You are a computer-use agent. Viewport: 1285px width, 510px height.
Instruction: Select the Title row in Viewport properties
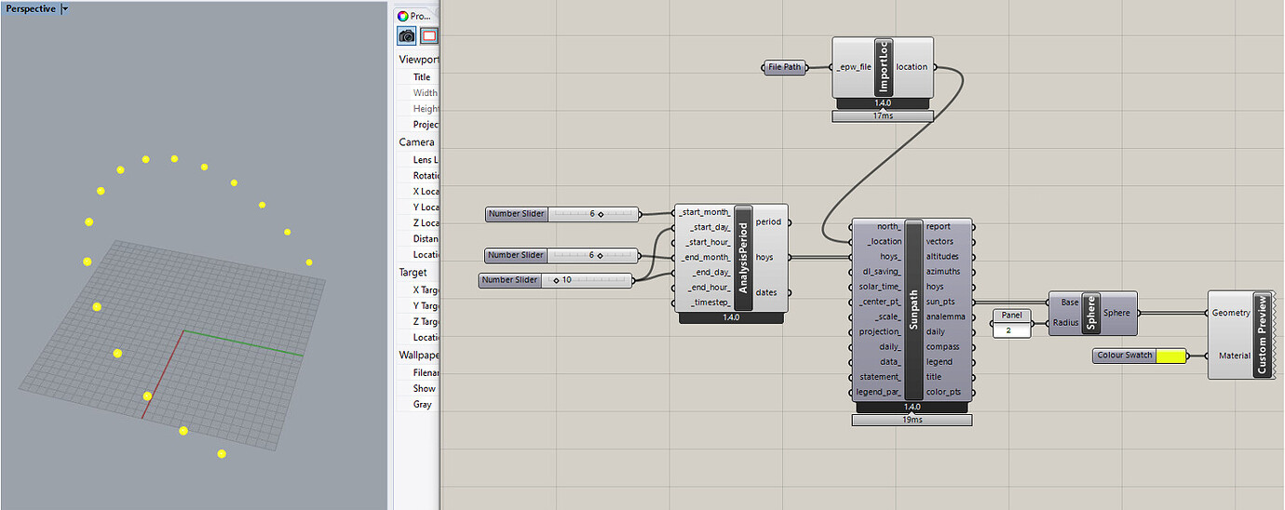(x=422, y=77)
